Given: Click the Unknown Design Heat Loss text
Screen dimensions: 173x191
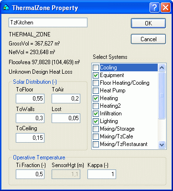Looking at the screenshot, I should click(41, 72).
